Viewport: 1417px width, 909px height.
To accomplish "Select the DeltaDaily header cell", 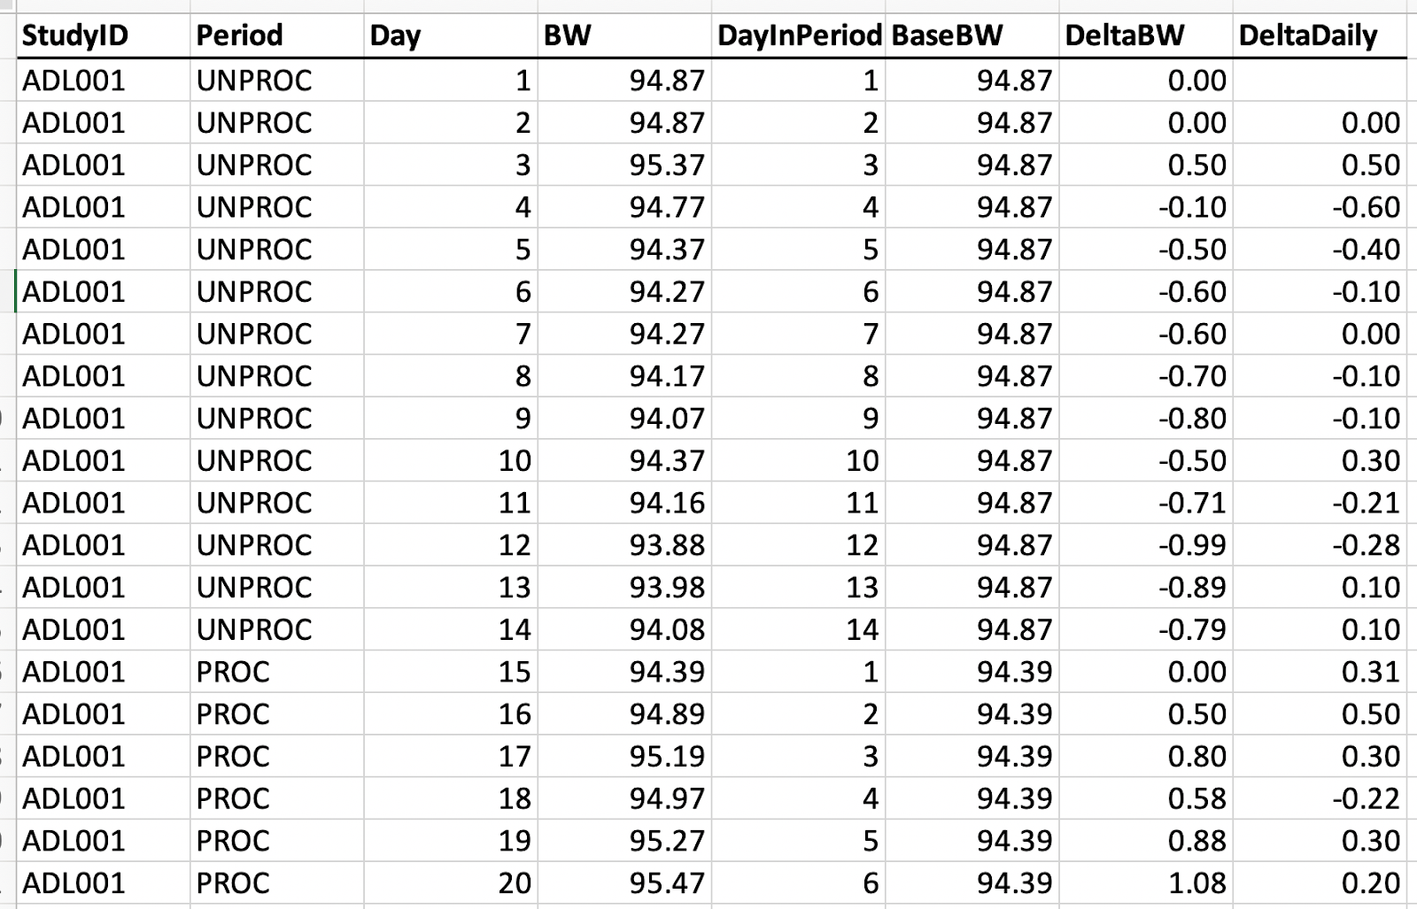I will [x=1320, y=35].
